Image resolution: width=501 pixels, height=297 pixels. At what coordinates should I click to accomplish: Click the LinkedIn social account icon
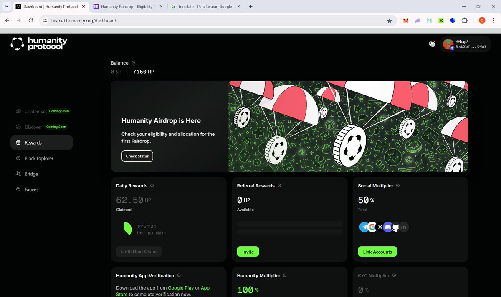(404, 227)
